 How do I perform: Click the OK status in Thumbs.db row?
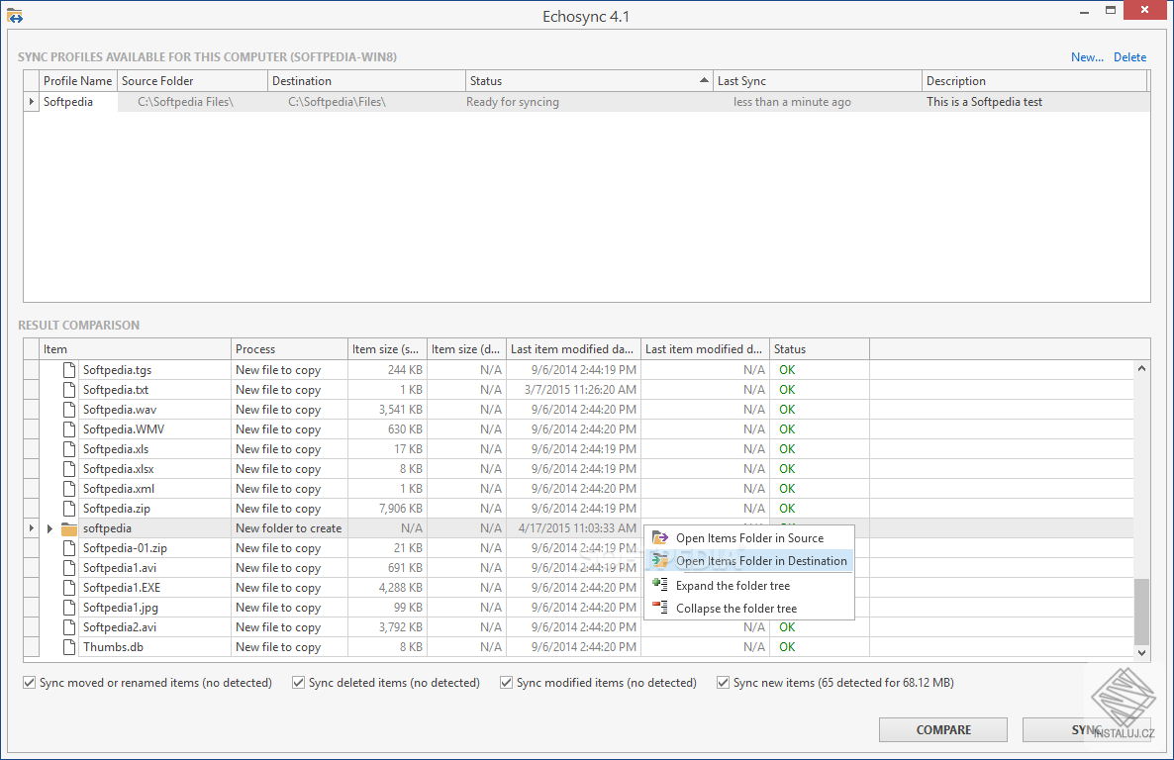pyautogui.click(x=786, y=647)
